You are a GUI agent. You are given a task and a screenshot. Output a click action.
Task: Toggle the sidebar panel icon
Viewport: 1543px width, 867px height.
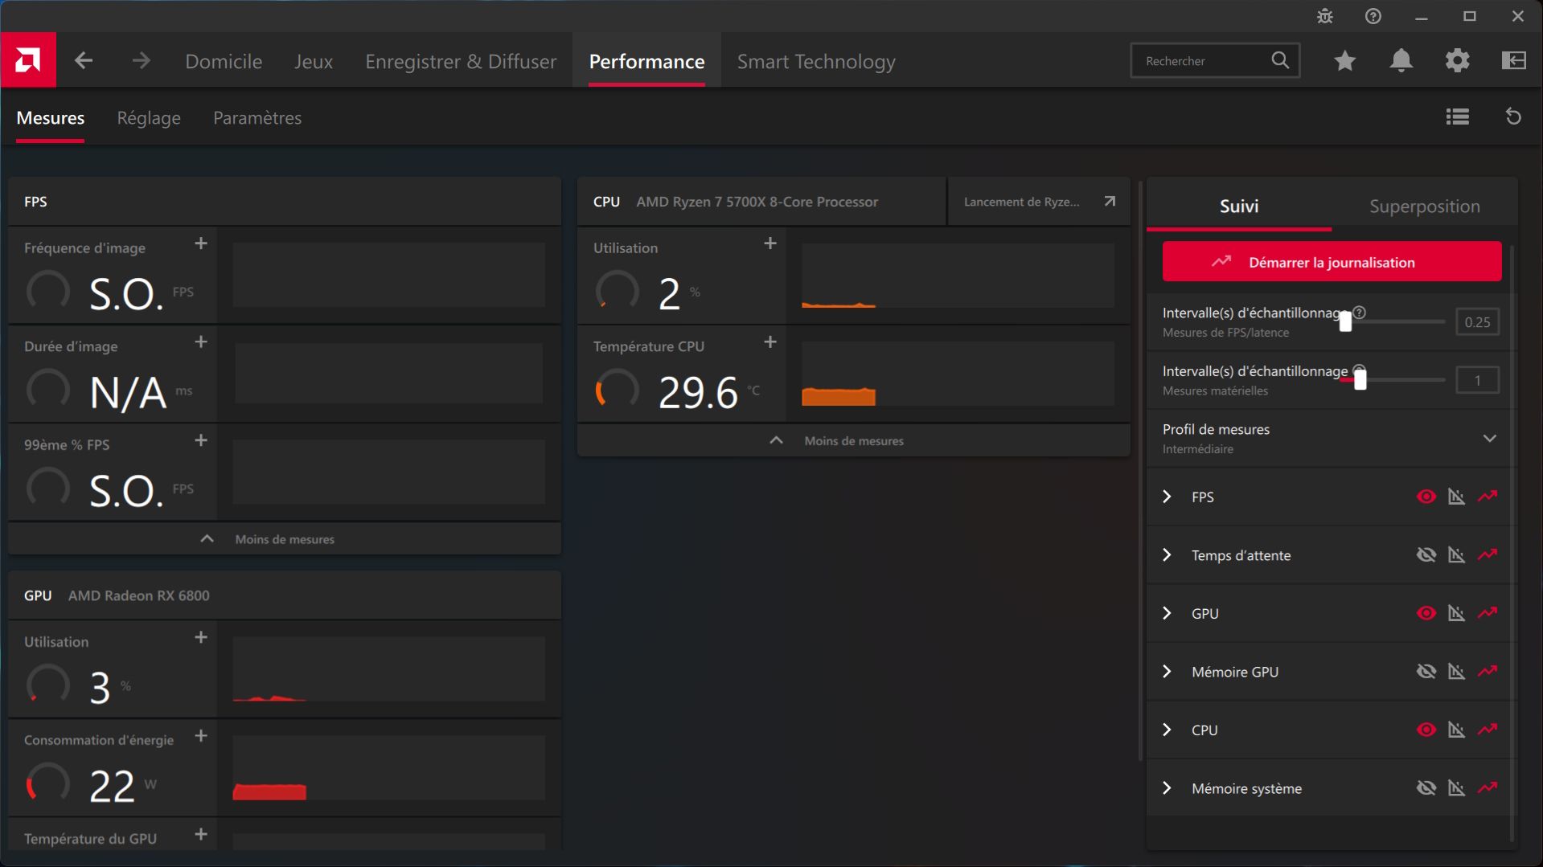(x=1514, y=60)
